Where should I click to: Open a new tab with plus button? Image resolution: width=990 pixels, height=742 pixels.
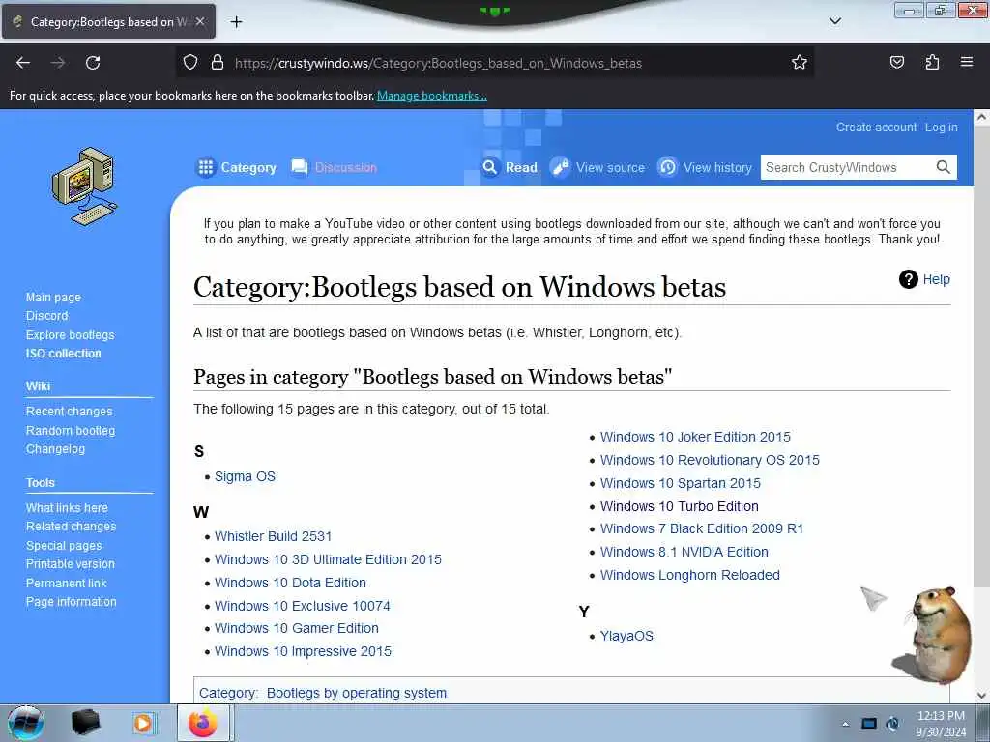236,22
